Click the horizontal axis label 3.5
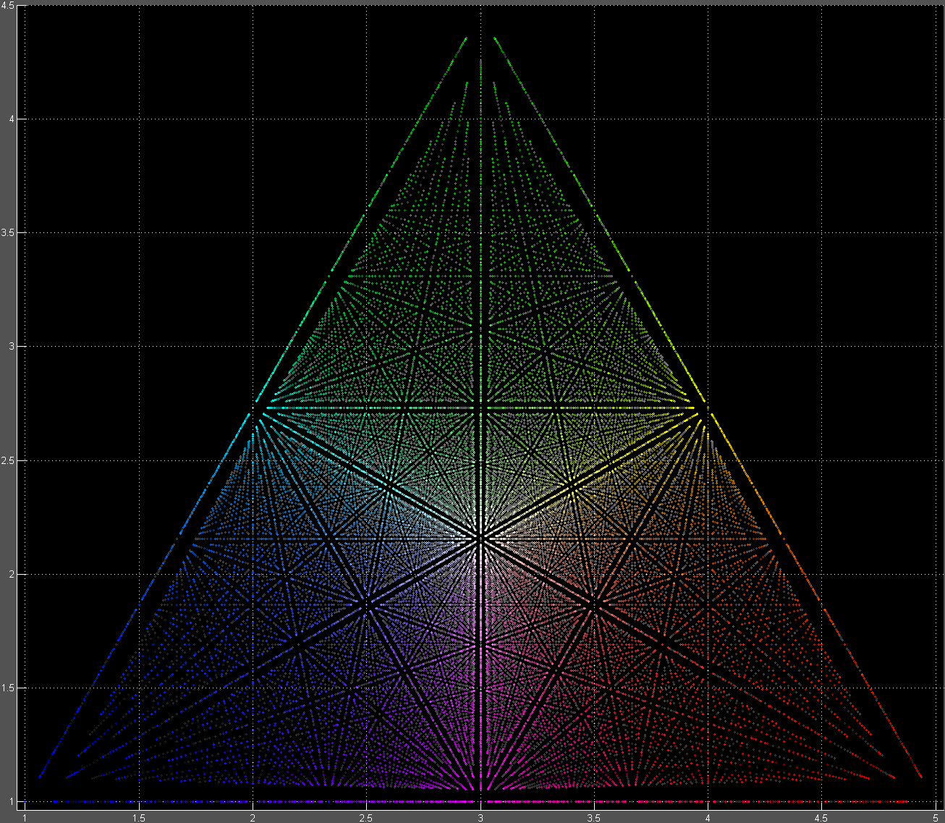This screenshot has width=945, height=823. click(x=594, y=817)
